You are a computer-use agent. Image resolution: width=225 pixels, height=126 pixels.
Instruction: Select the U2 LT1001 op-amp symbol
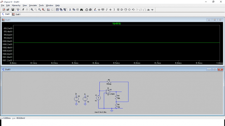pyautogui.click(x=108, y=92)
